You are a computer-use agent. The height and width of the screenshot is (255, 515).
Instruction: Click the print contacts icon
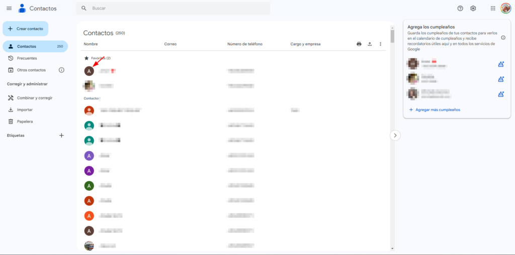pos(359,44)
